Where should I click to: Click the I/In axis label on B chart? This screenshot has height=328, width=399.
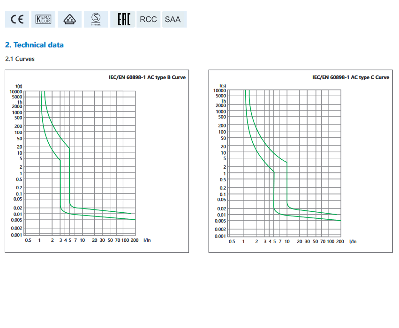tap(147, 240)
